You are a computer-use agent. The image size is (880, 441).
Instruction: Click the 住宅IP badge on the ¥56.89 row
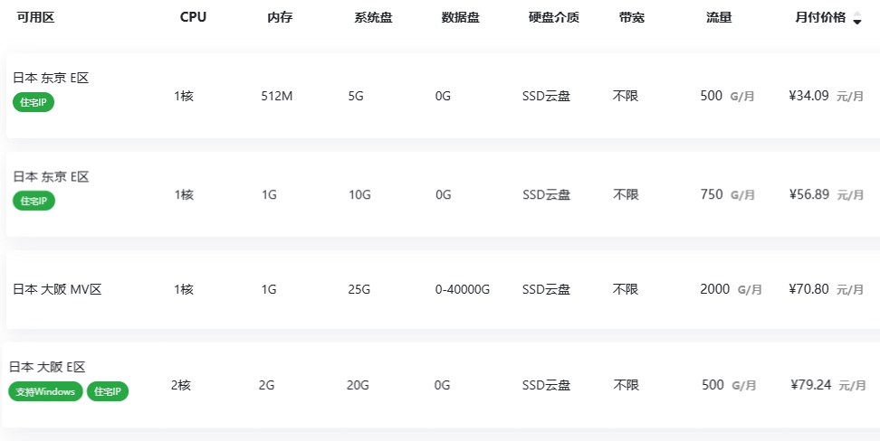[33, 201]
